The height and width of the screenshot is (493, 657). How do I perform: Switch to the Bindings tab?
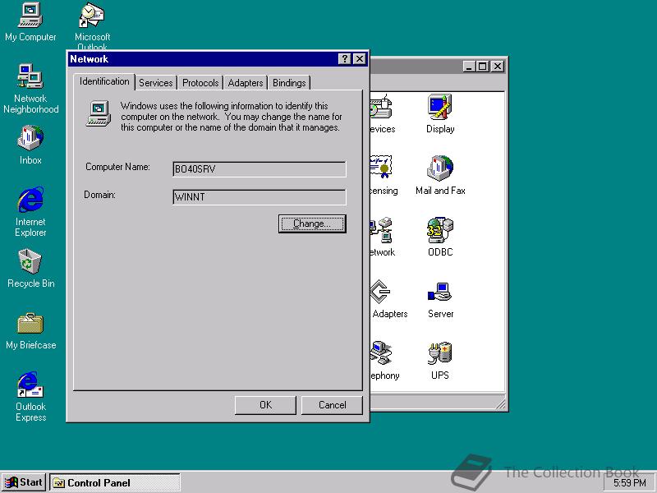pyautogui.click(x=289, y=83)
